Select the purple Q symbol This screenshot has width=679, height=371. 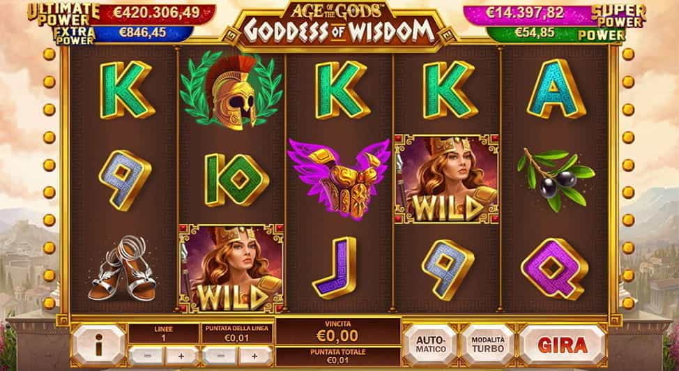pyautogui.click(x=554, y=268)
